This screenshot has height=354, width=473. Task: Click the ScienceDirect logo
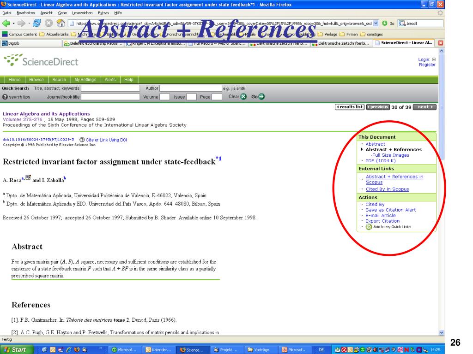(x=41, y=60)
